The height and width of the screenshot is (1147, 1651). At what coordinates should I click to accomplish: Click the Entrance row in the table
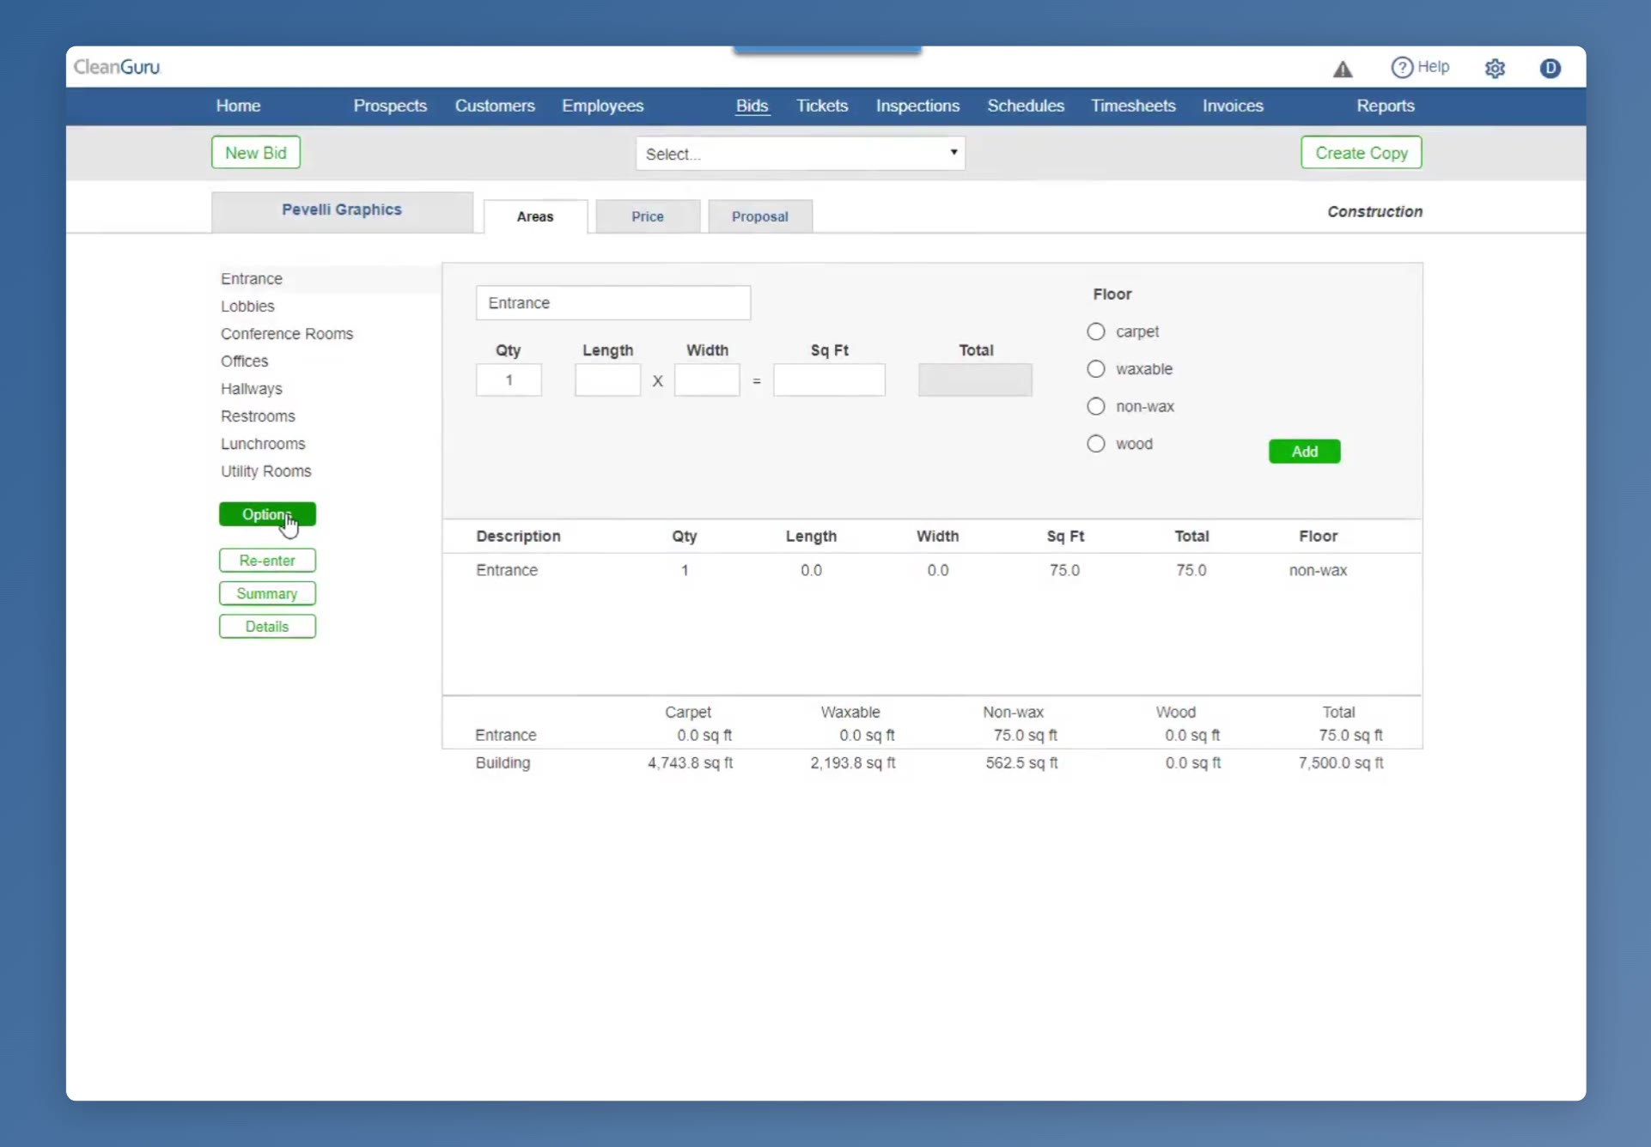tap(932, 571)
